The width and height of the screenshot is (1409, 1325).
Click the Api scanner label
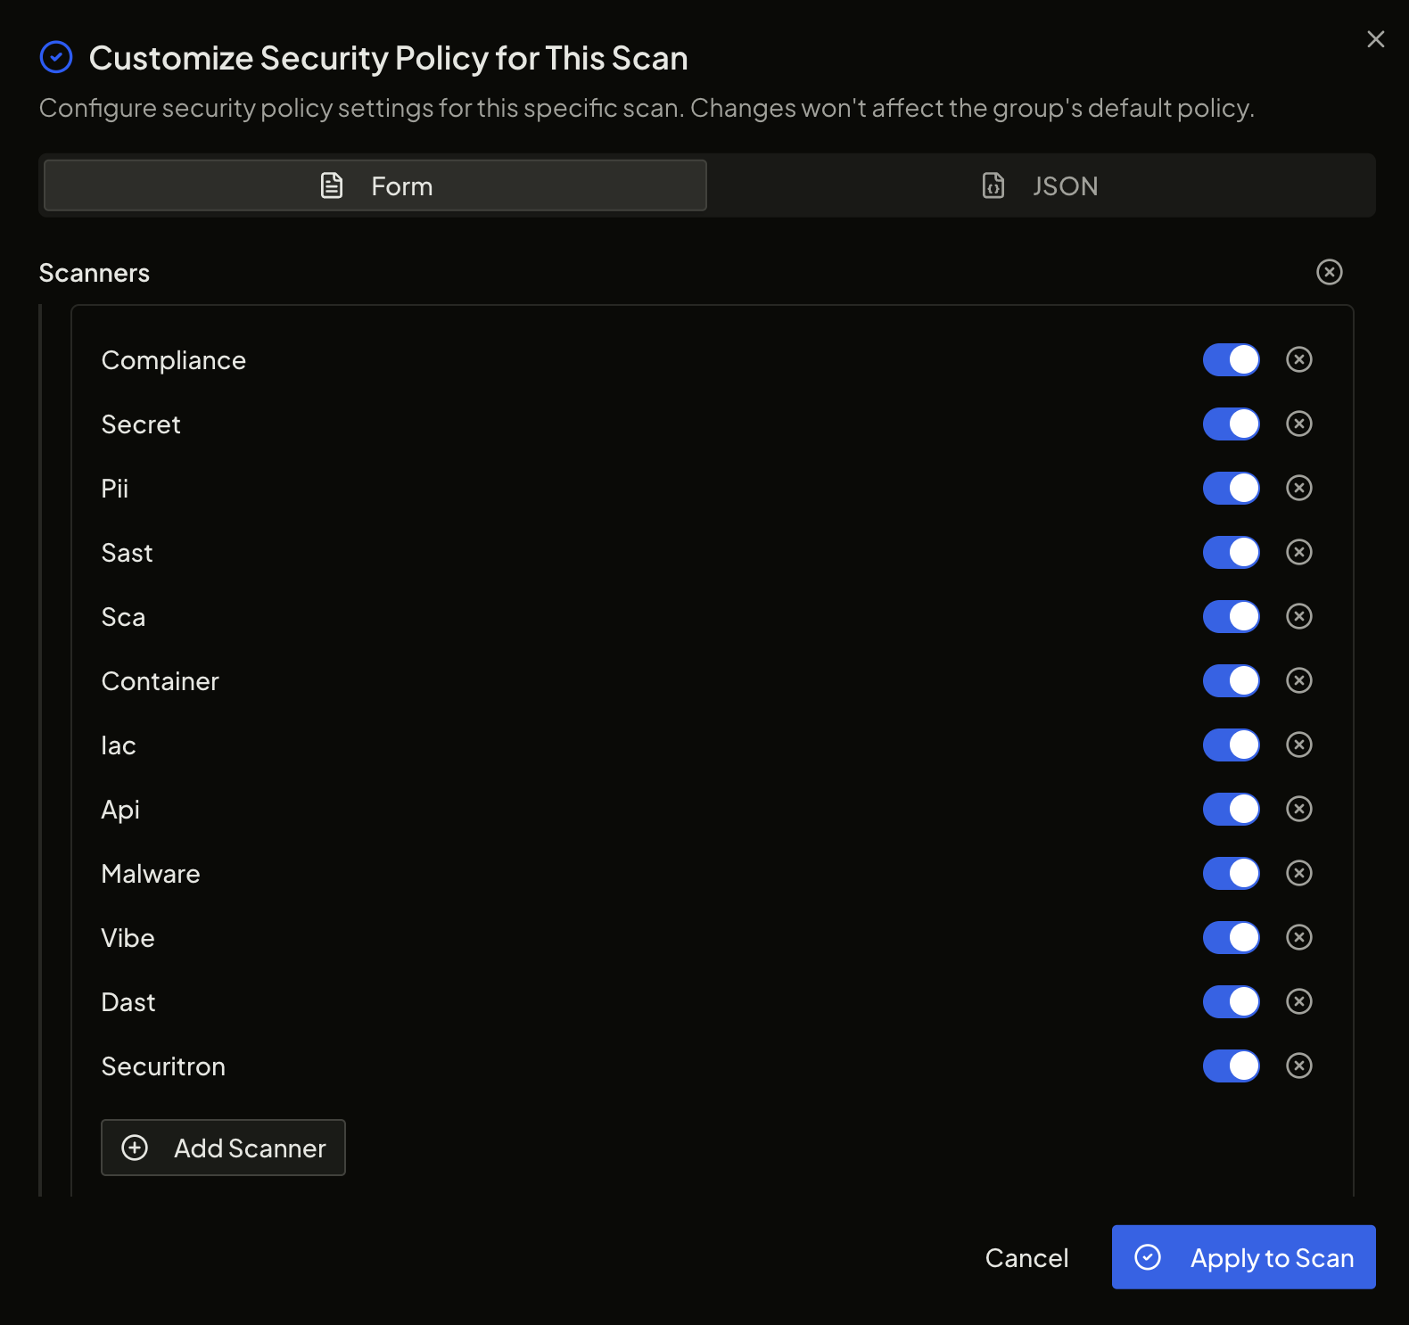(120, 810)
